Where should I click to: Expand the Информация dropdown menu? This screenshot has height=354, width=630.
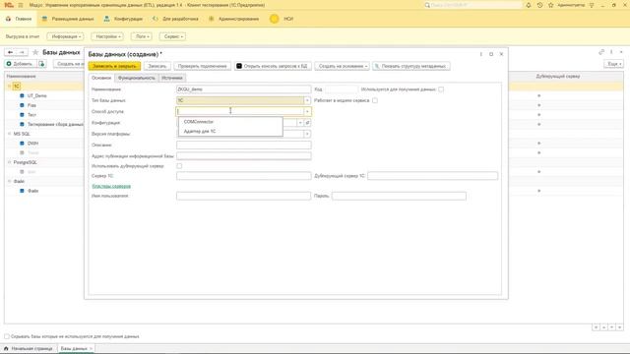pos(66,36)
